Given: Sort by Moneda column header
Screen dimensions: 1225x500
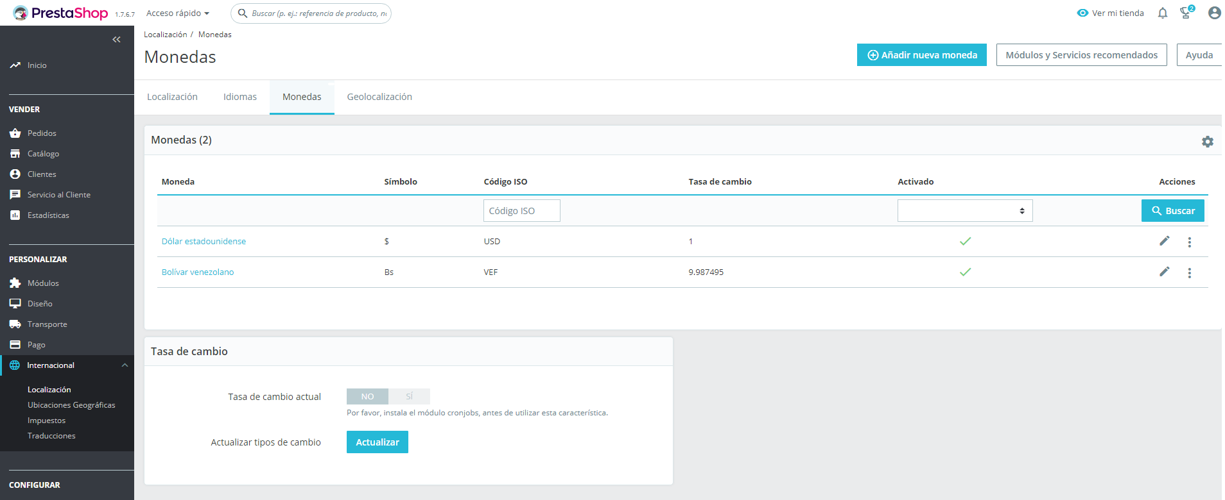Looking at the screenshot, I should 178,182.
